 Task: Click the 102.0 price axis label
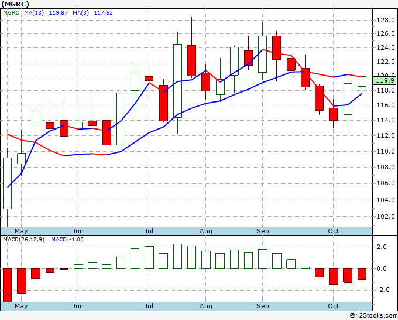[x=386, y=216]
